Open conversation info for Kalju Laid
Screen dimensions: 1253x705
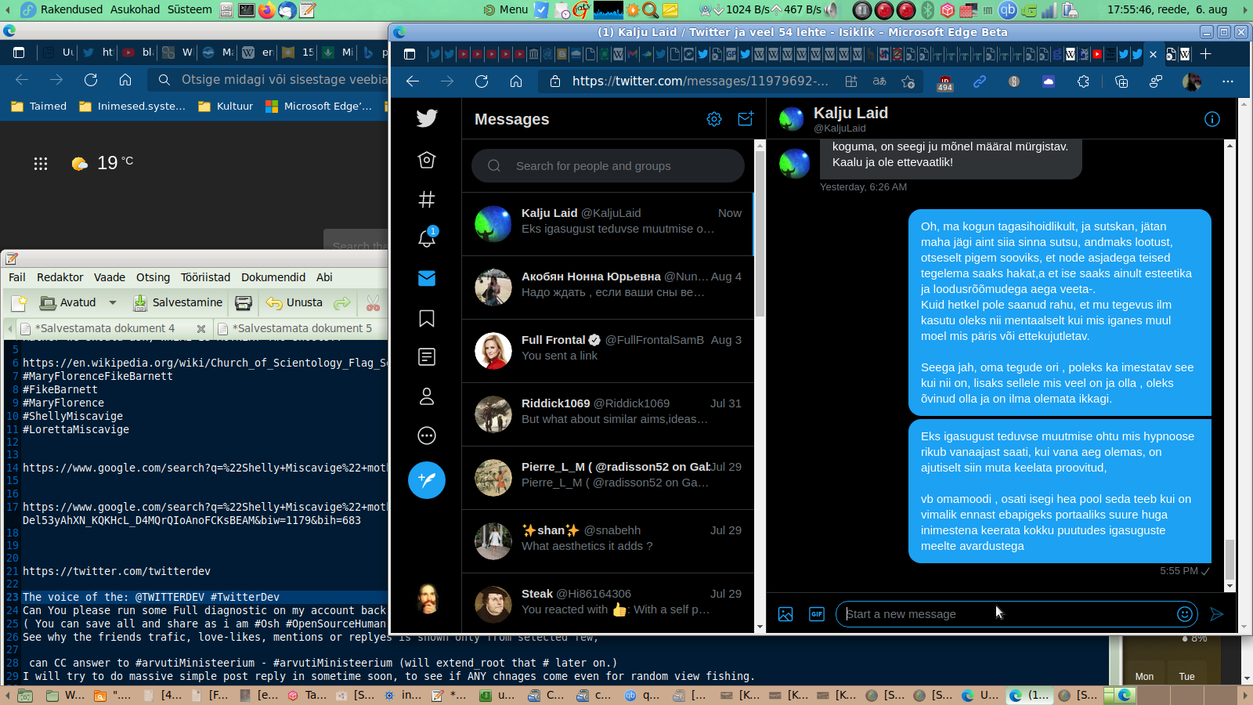1211,119
